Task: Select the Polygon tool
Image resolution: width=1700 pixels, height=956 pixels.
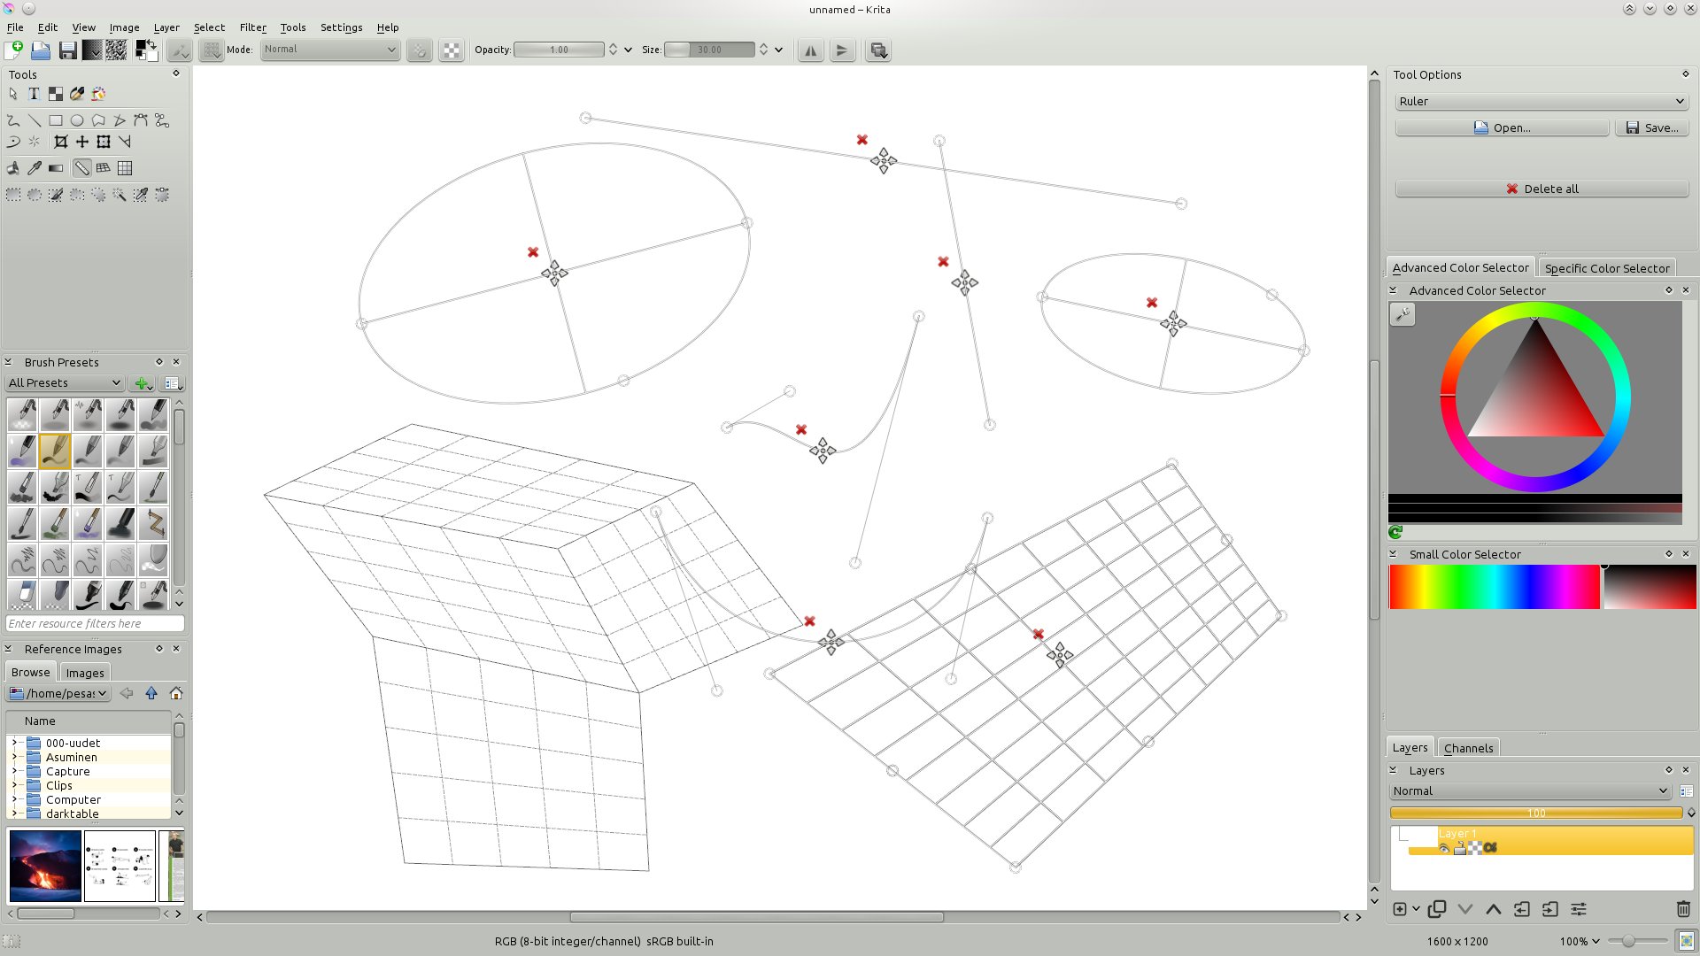Action: [x=98, y=120]
